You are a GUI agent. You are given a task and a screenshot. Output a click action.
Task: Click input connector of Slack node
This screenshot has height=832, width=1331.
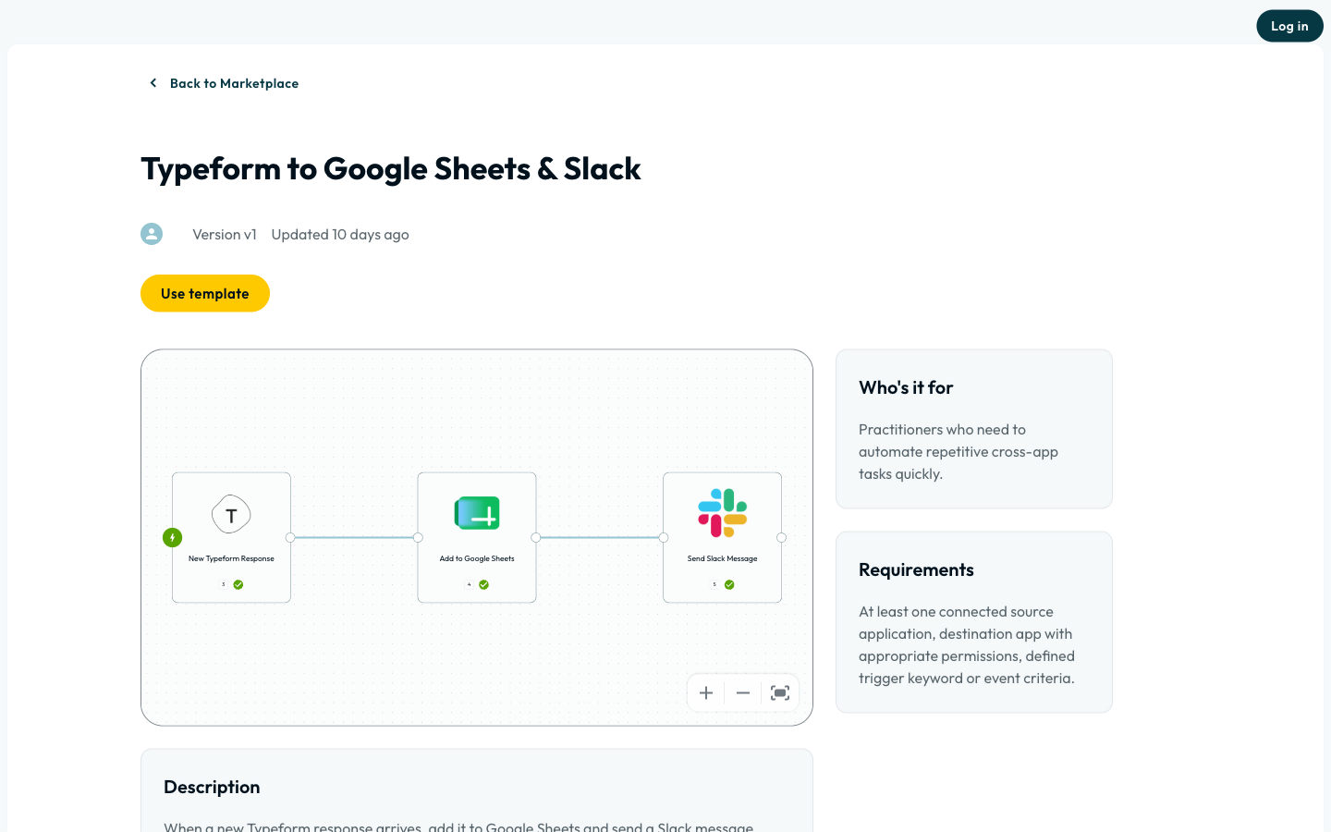664,537
